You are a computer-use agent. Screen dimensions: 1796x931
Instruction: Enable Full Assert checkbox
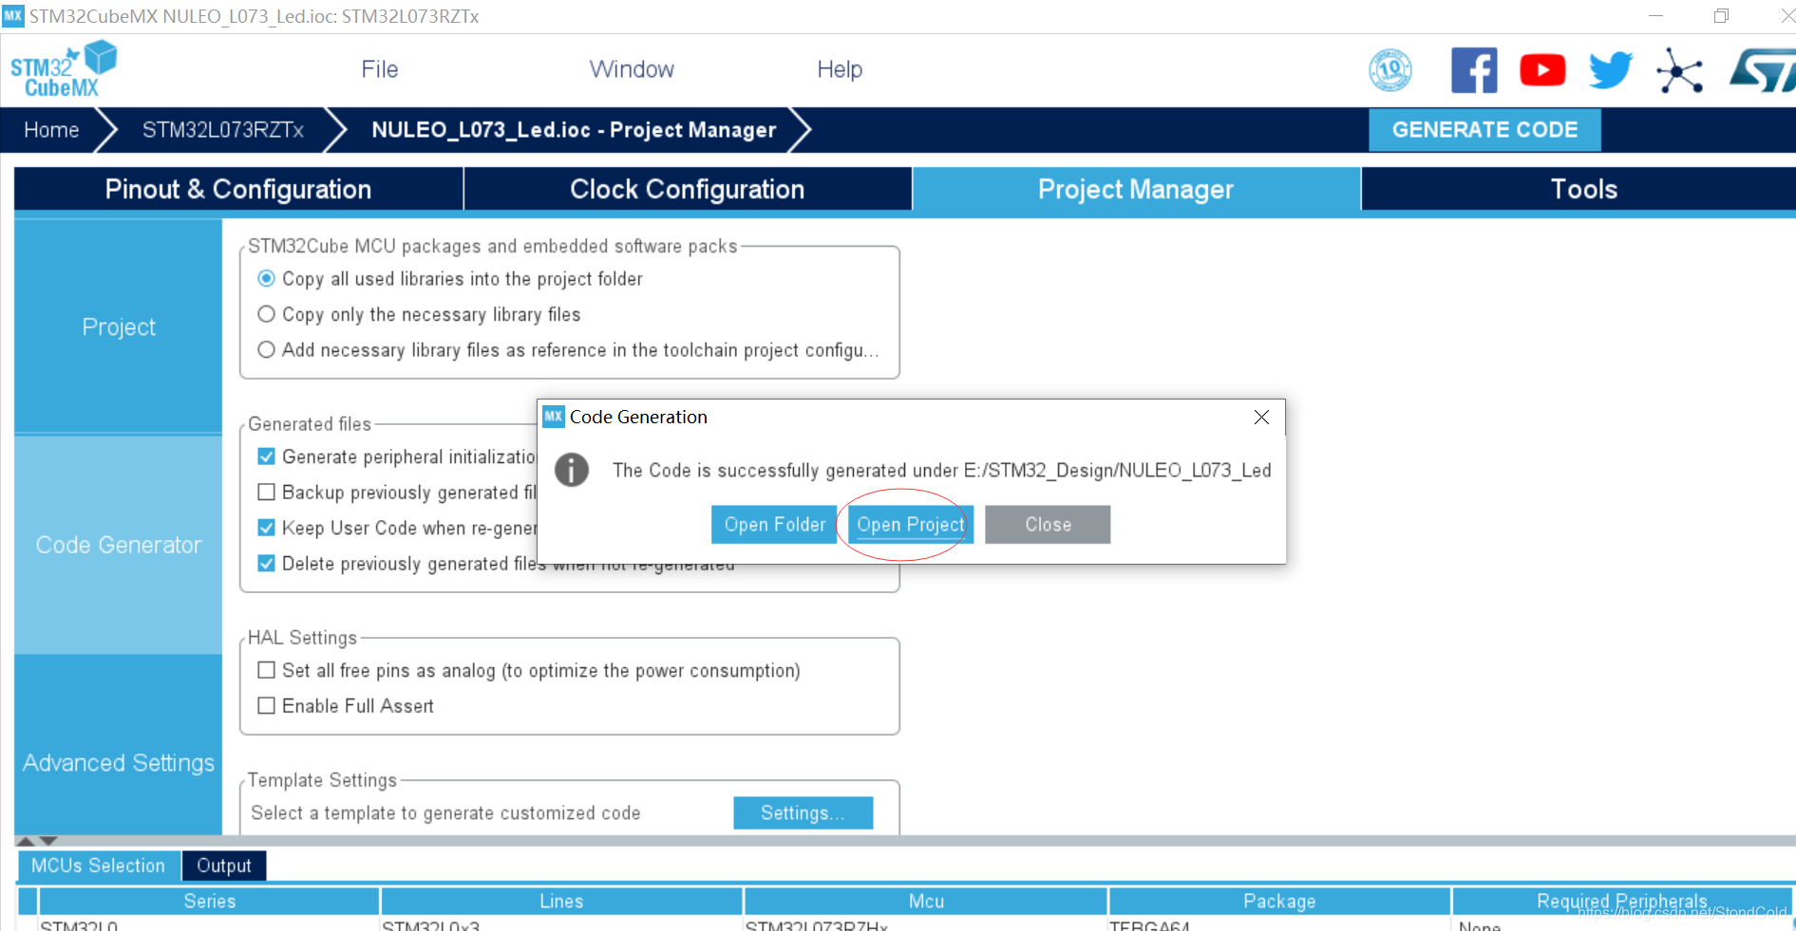tap(267, 705)
